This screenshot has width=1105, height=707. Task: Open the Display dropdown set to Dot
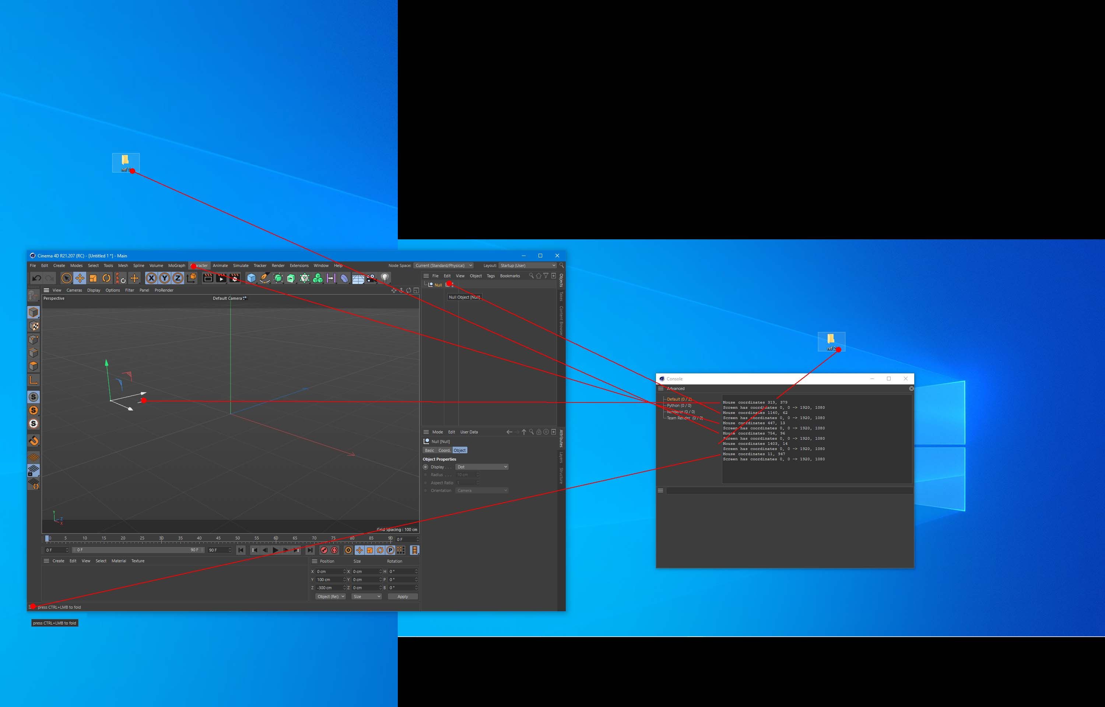click(x=481, y=467)
